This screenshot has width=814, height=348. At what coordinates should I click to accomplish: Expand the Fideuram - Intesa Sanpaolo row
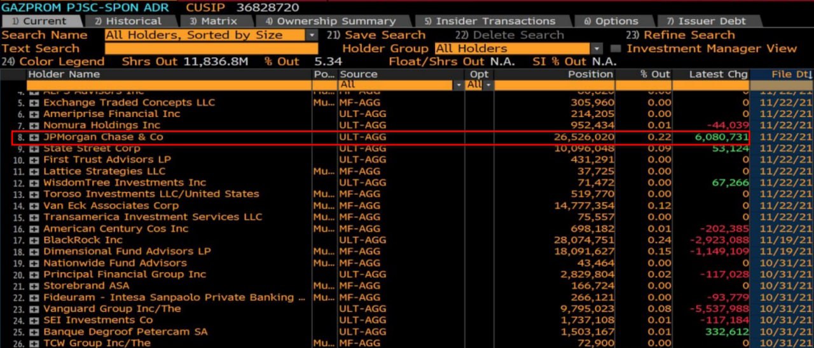[34, 297]
